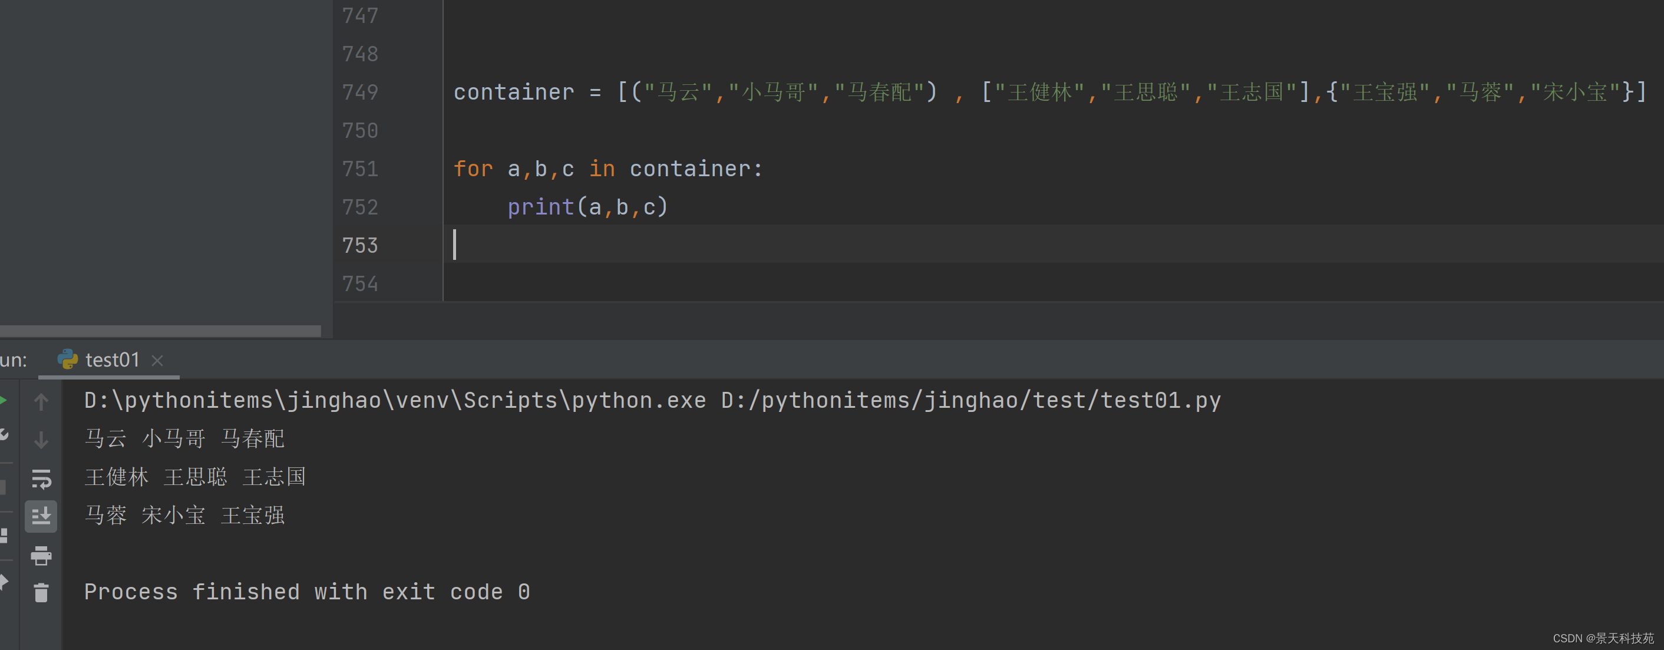This screenshot has height=650, width=1664.
Task: Click the string "王宝强" in the code
Action: (1384, 92)
